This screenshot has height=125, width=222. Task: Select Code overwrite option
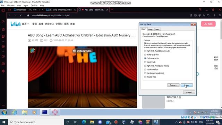(x=151, y=58)
